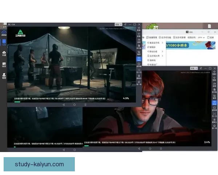Pin the lower-right phone window with pin icon
218x175 pixels.
(x=201, y=68)
